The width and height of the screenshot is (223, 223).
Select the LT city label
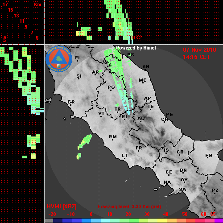click(125, 156)
